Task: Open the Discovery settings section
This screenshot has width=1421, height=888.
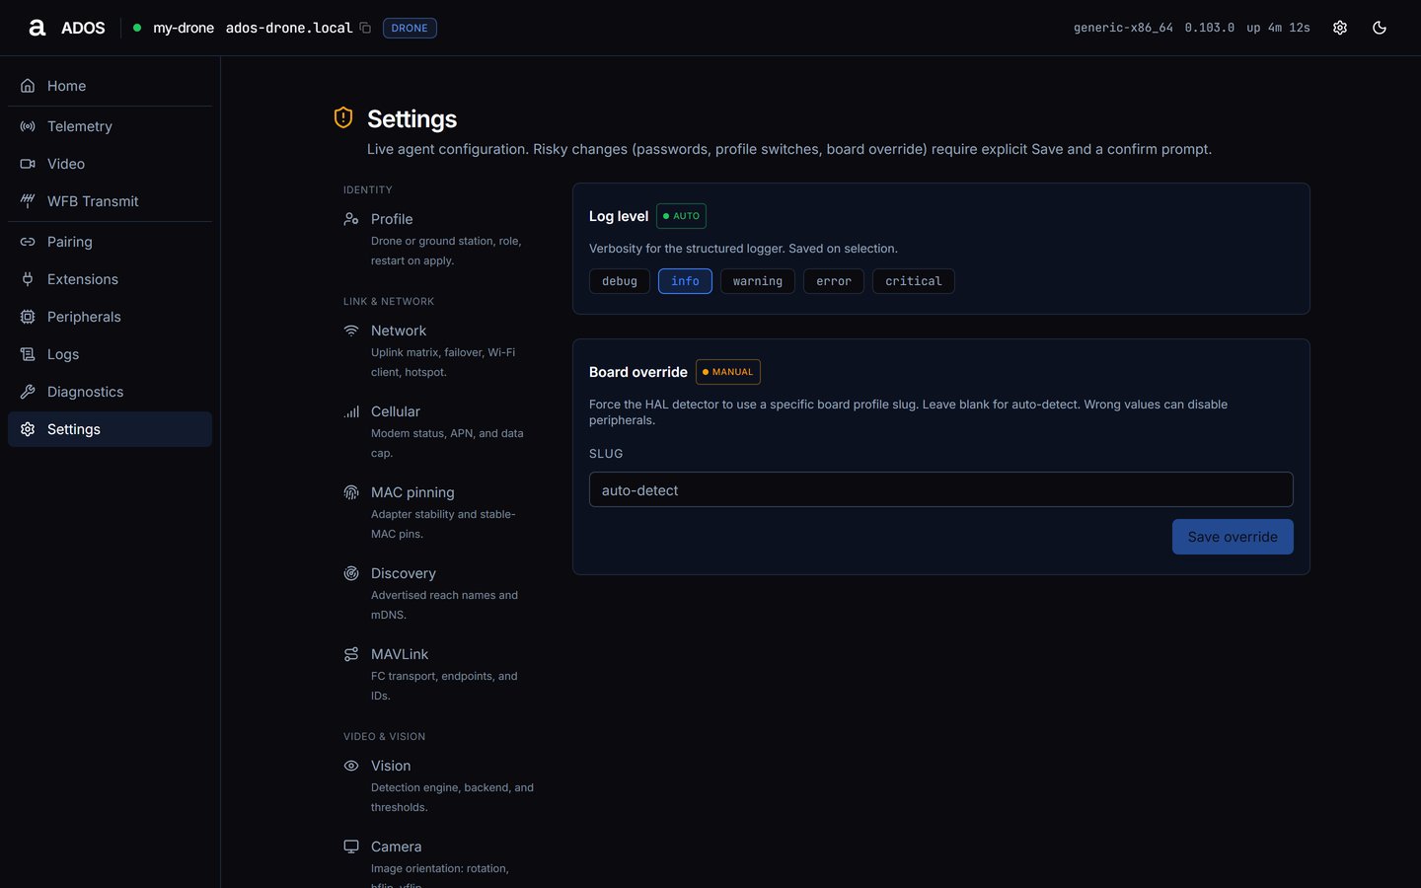Action: pyautogui.click(x=440, y=593)
